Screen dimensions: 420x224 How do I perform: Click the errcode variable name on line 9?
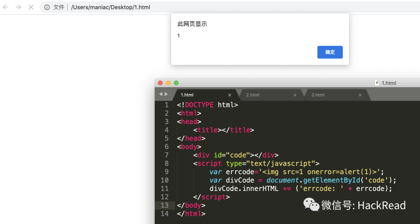(240, 172)
